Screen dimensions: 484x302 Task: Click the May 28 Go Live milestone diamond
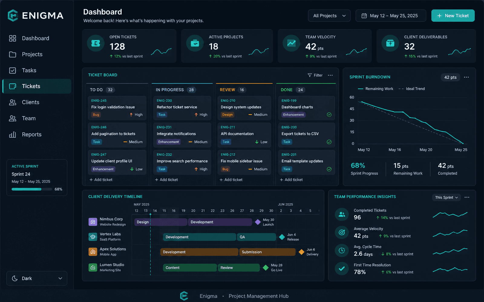(266, 268)
